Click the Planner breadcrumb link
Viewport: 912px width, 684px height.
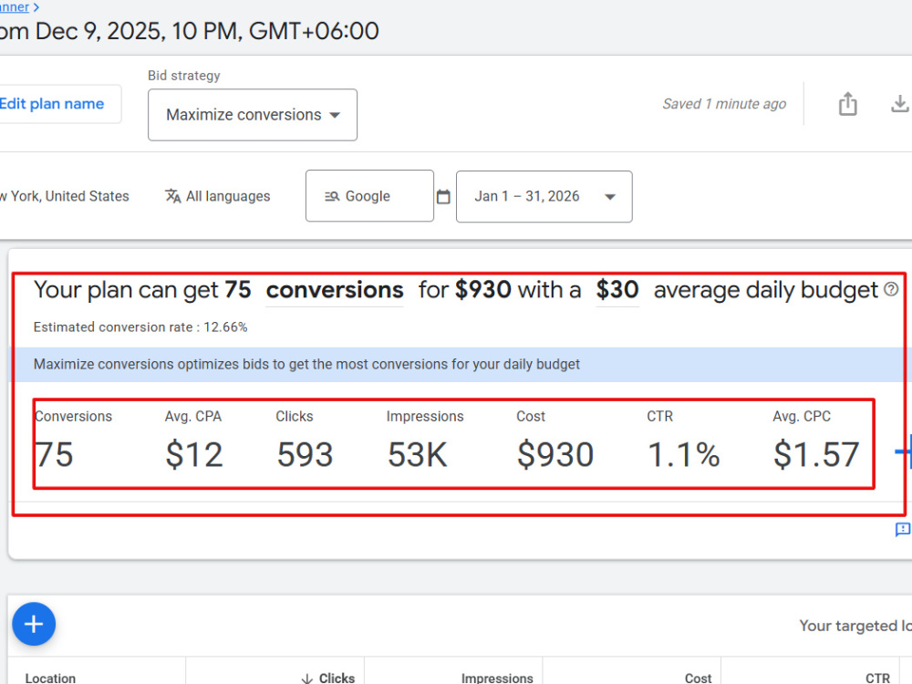tap(15, 7)
